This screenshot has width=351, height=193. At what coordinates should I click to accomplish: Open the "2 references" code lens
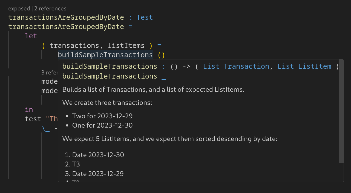pos(50,9)
